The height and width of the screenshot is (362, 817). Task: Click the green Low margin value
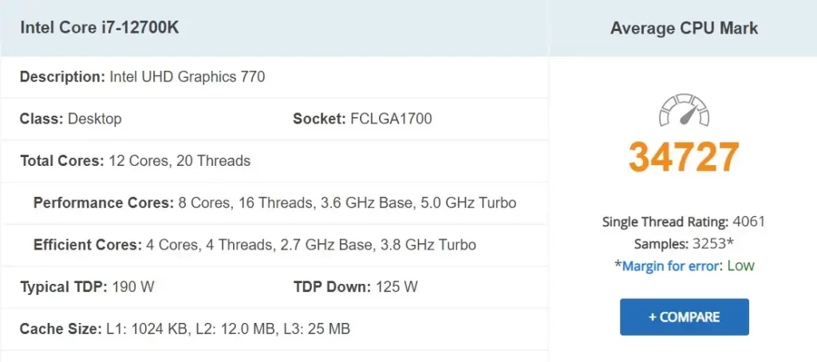[740, 266]
